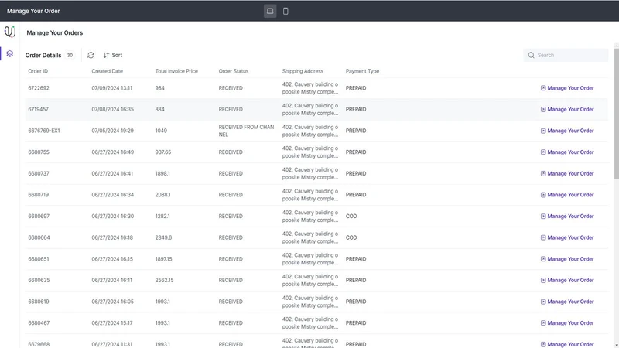
Task: Click the Payment Type column header
Action: click(x=362, y=71)
